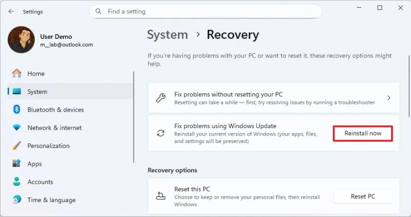The height and width of the screenshot is (217, 411).
Task: Click Fix problems using Windows Update title
Action: [x=225, y=126]
